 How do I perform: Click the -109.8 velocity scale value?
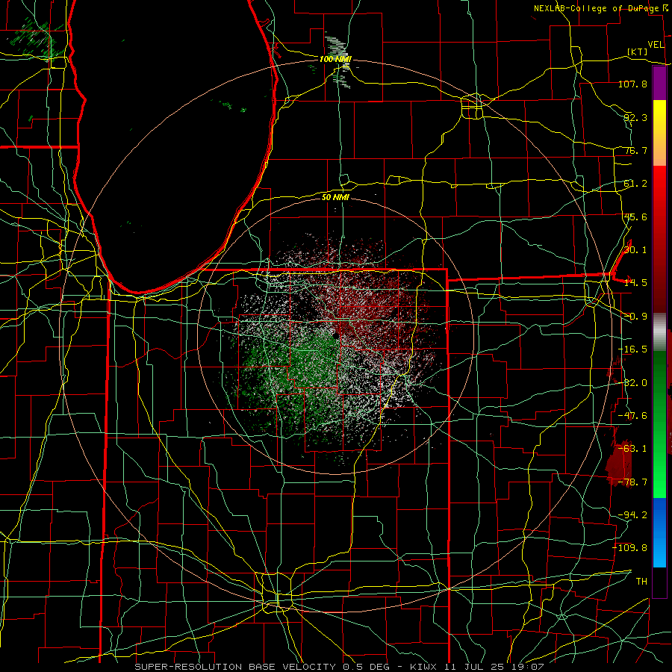[x=630, y=548]
